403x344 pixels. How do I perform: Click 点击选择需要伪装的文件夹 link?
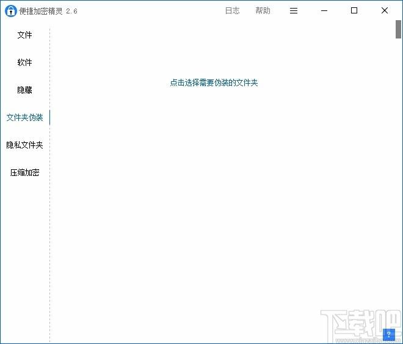pos(214,82)
